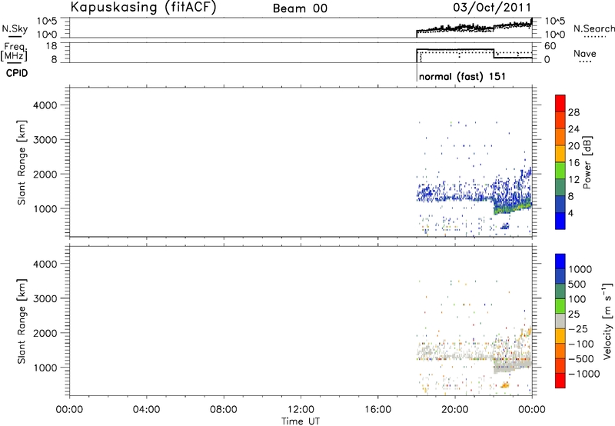Viewport: 615px width, 426px height.
Task: Click the yellow-orange segment of the Power color bar
Action: (560, 153)
